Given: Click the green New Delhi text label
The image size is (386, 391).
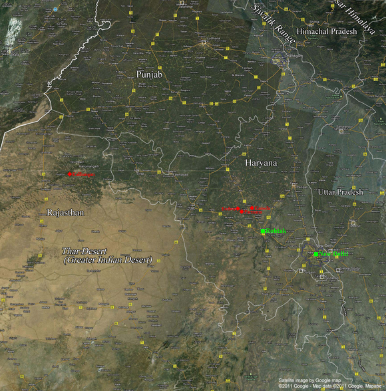Looking at the screenshot, I should point(333,254).
